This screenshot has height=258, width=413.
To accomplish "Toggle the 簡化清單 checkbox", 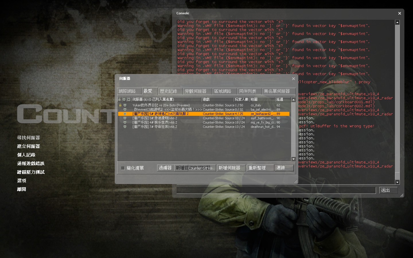I will 123,168.
